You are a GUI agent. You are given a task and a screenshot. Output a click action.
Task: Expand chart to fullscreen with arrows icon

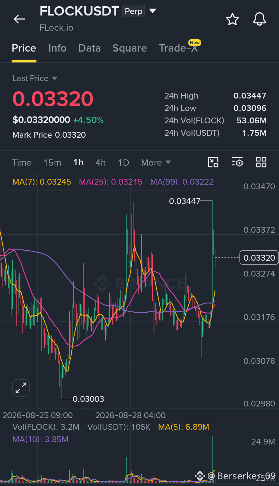point(21,388)
